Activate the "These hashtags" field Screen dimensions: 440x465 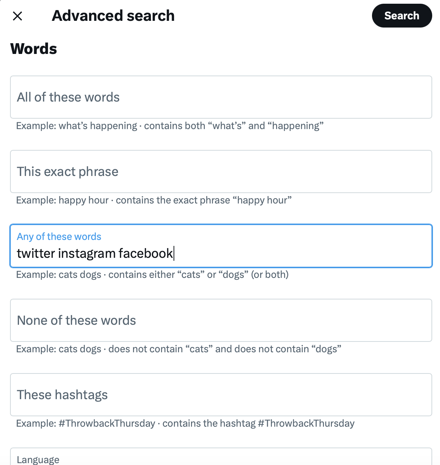[221, 395]
